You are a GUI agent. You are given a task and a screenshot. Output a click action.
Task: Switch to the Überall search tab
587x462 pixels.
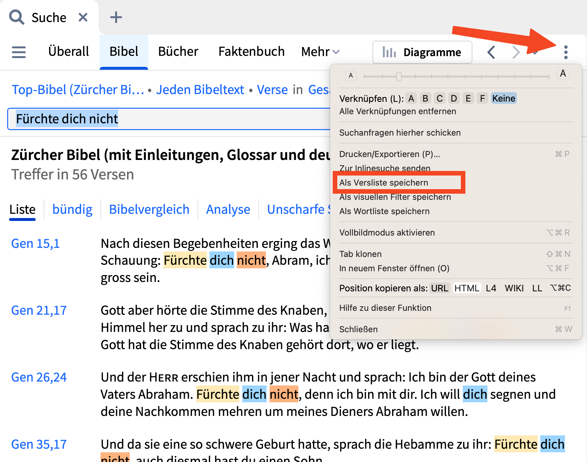pyautogui.click(x=68, y=52)
